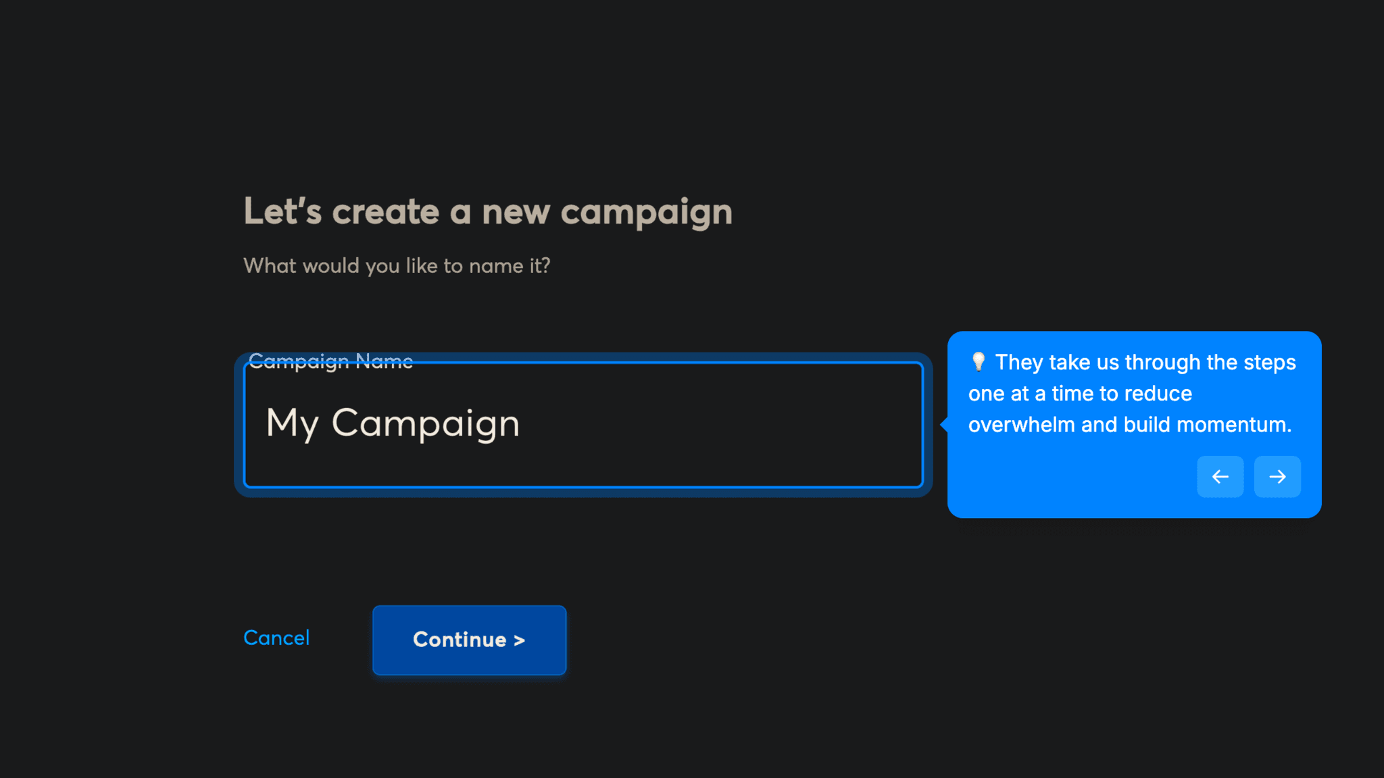Viewport: 1384px width, 778px height.
Task: Click the left arrow in the tip bubble
Action: [1220, 476]
